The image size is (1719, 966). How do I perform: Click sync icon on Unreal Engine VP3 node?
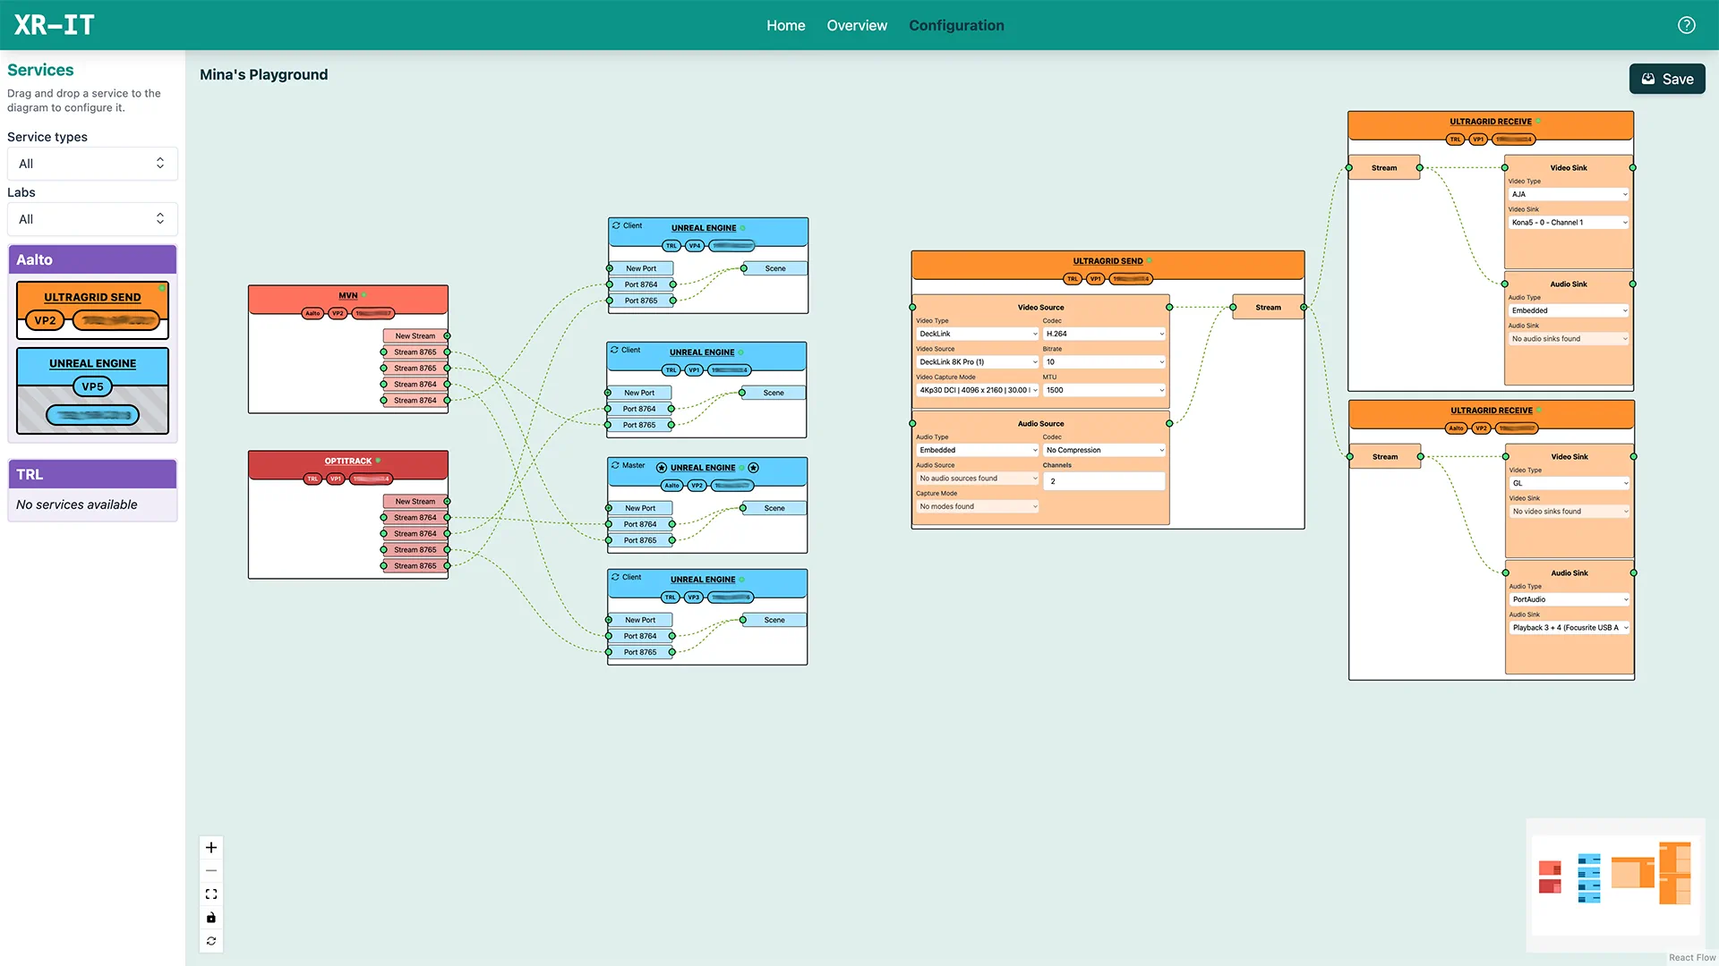pyautogui.click(x=615, y=577)
